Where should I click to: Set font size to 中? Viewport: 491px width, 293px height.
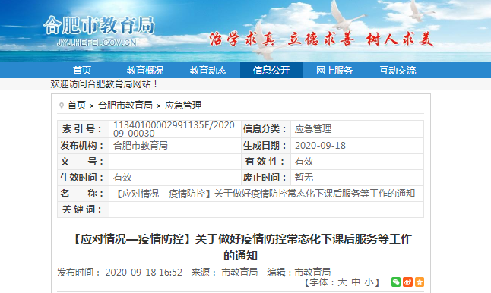point(356,282)
